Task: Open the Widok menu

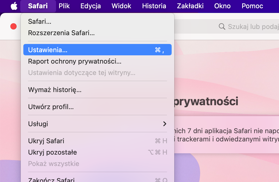Action: (121, 6)
